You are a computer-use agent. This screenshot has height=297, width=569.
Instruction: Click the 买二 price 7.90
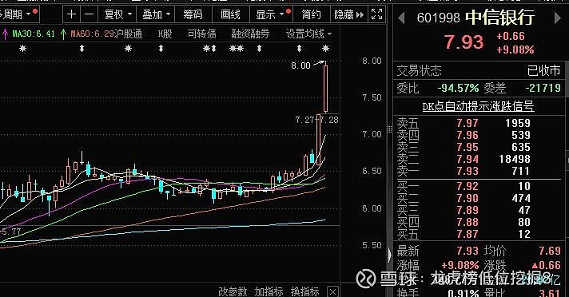click(x=468, y=198)
